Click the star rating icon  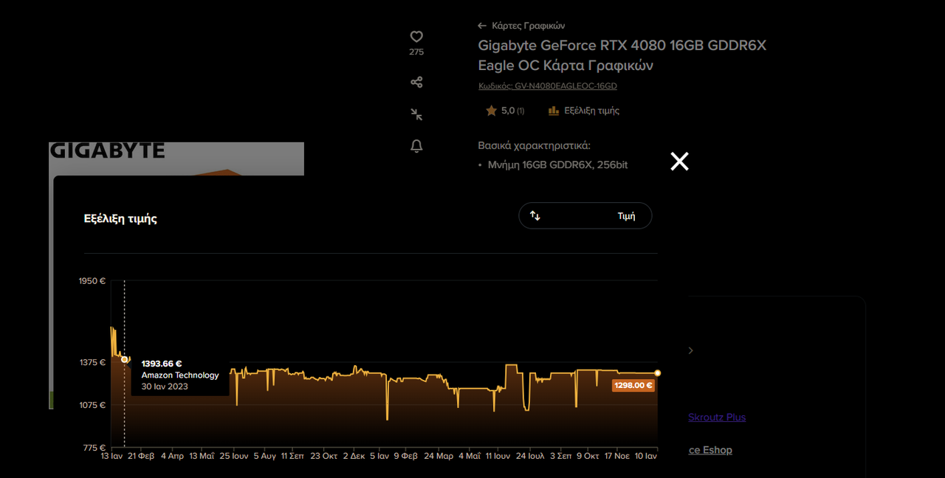[491, 111]
